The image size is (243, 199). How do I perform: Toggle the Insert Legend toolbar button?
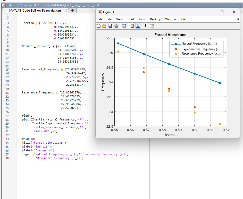tap(138, 26)
